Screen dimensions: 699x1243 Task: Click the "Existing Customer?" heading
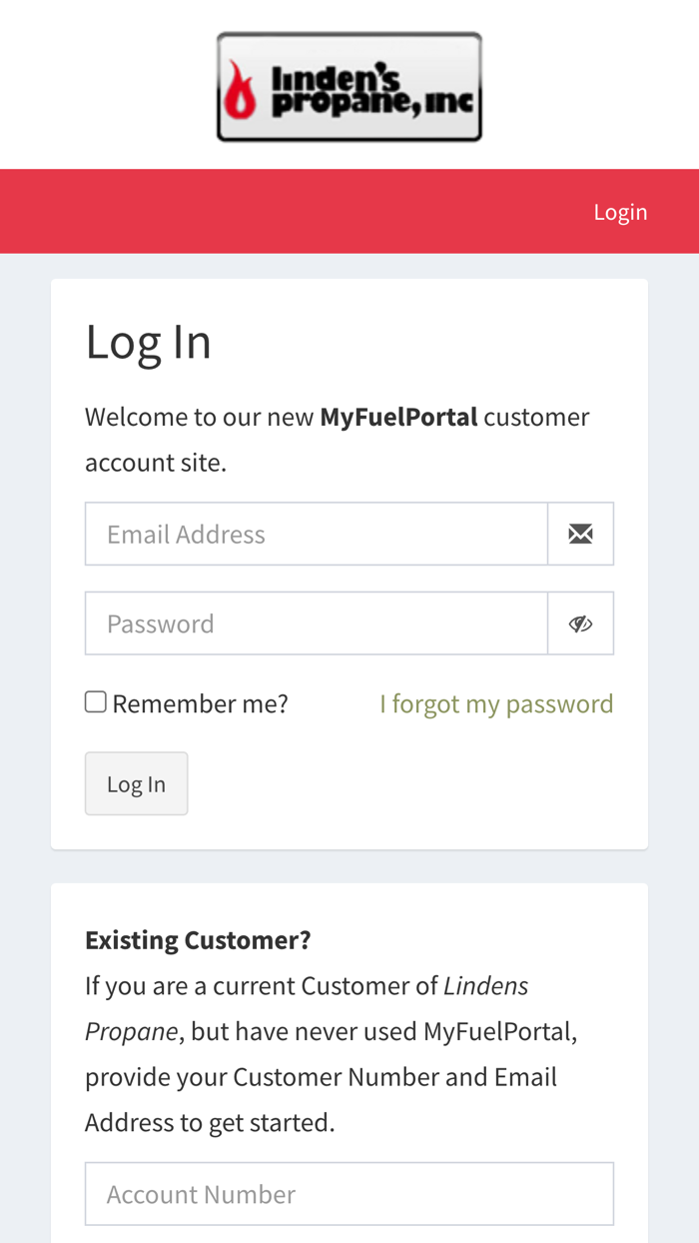tap(198, 940)
